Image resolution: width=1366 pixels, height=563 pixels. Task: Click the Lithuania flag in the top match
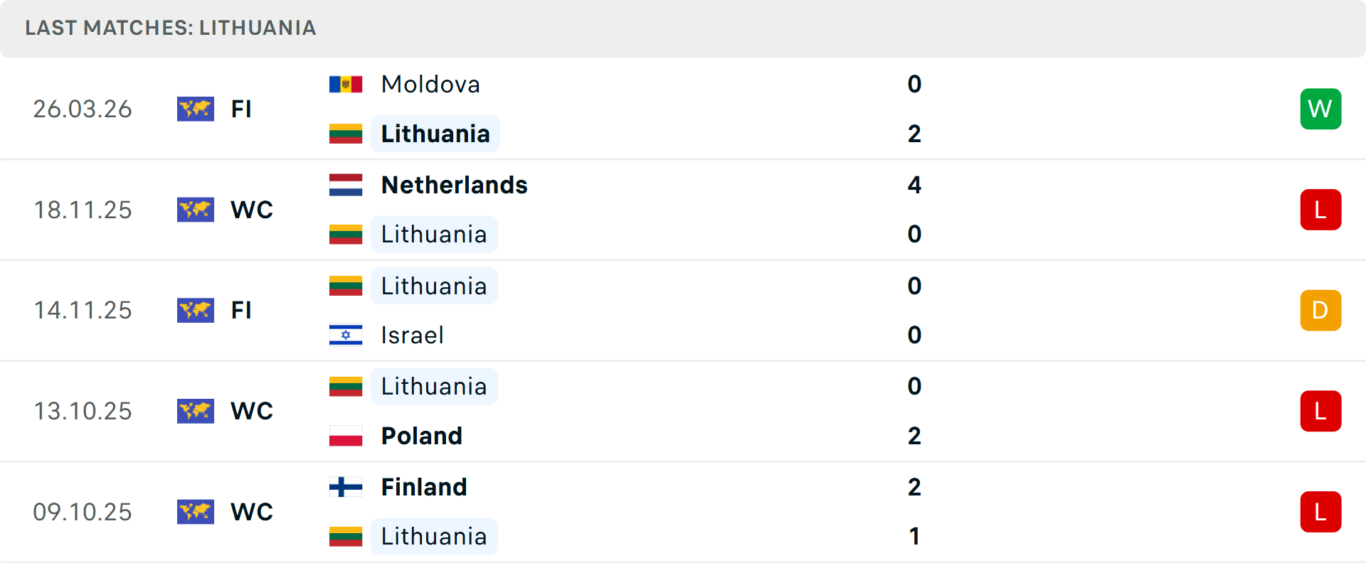(346, 133)
